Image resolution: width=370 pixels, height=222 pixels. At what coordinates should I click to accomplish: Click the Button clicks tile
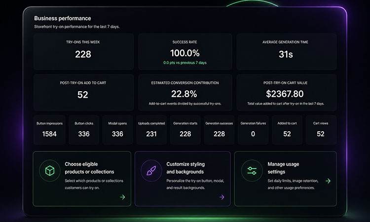[x=84, y=130]
